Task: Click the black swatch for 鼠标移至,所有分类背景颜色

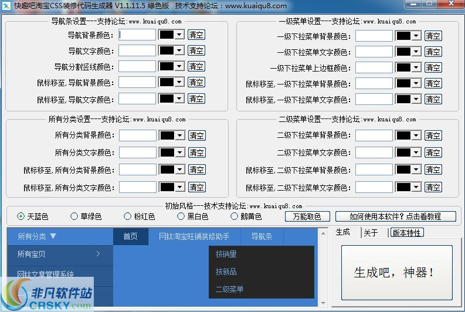Action: point(167,169)
